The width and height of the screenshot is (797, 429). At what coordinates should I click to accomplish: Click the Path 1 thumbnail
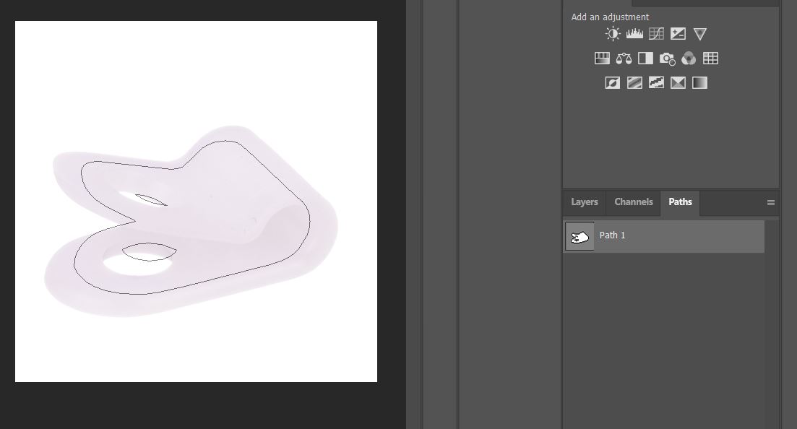[x=580, y=237]
